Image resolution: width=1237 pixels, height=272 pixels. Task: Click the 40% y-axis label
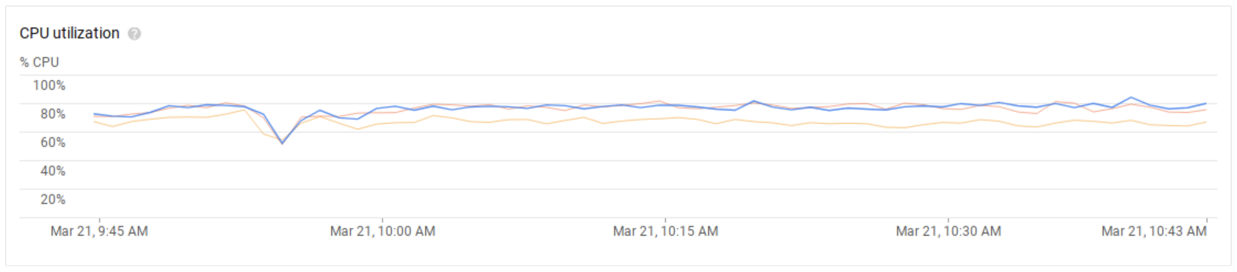tap(52, 171)
